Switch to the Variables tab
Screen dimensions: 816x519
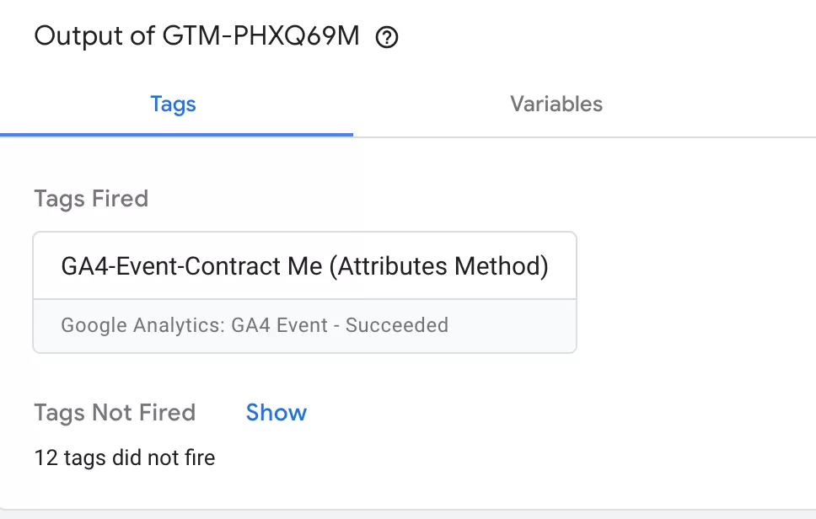click(x=556, y=104)
